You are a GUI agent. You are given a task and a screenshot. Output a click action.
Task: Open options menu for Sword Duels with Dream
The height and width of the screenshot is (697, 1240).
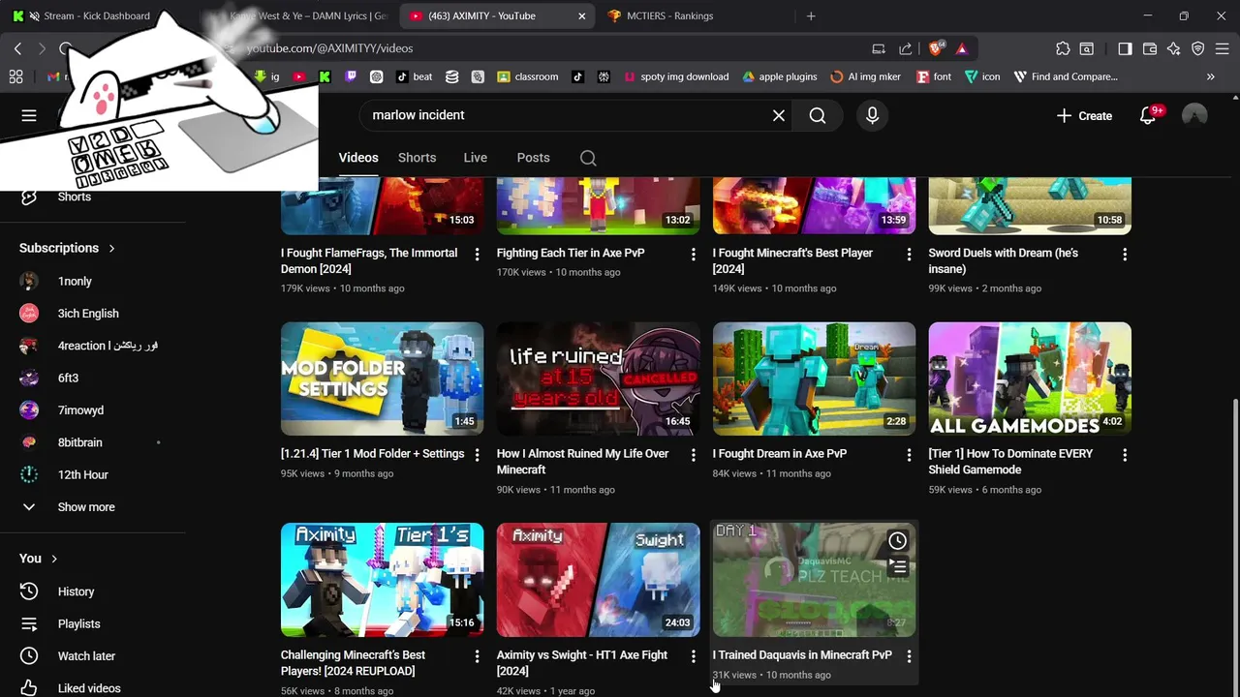coord(1125,254)
